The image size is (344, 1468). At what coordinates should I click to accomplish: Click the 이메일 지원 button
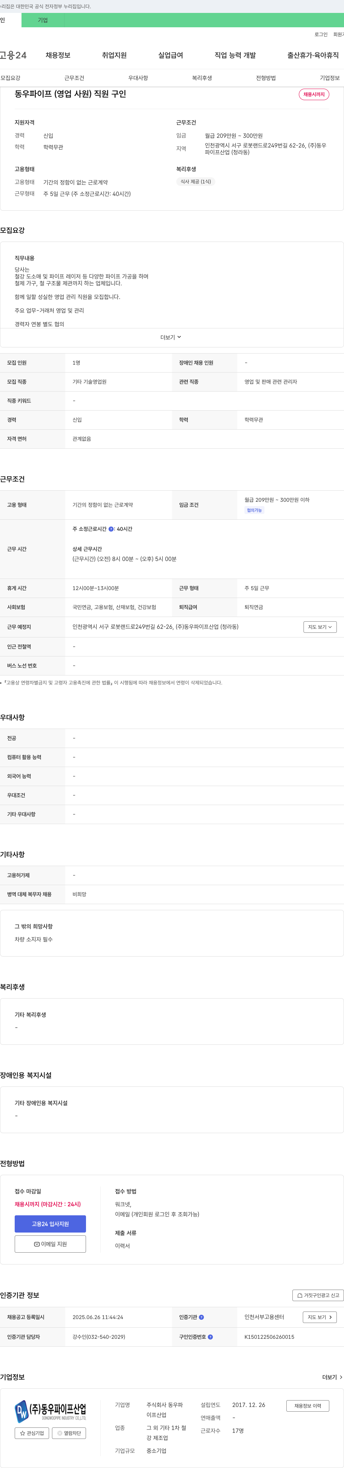pos(50,1244)
